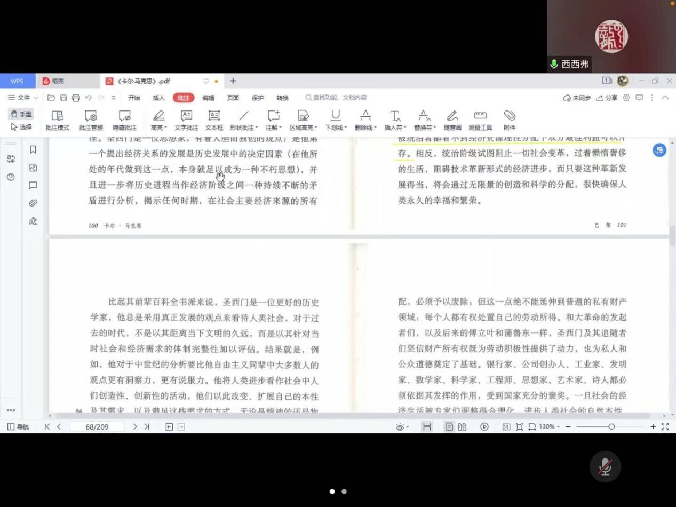
Task: Click the 导航 navigation button in status bar
Action: 18,427
